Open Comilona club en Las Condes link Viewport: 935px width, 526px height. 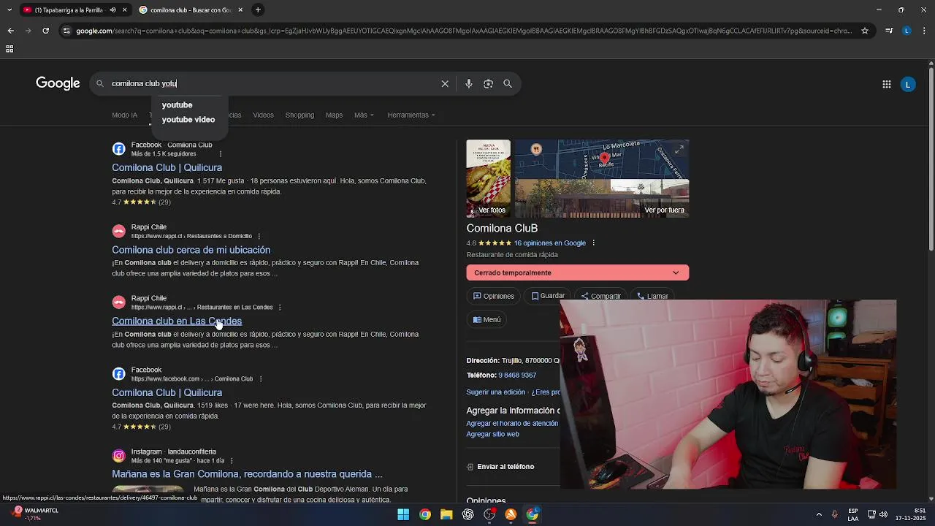point(177,321)
